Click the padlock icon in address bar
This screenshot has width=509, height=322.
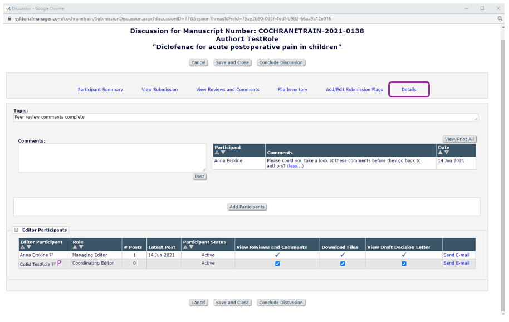(x=9, y=18)
